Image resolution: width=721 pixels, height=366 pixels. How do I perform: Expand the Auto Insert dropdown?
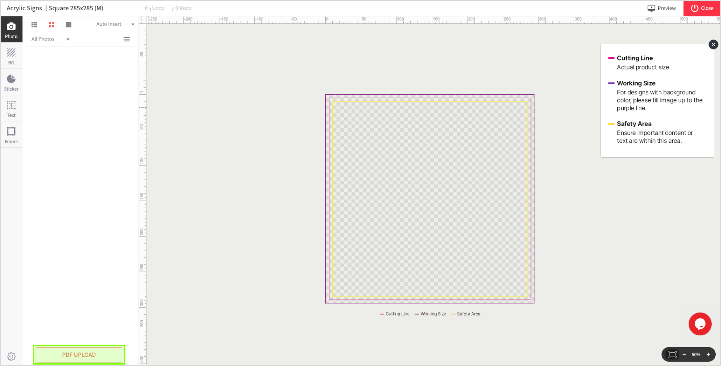coord(115,24)
